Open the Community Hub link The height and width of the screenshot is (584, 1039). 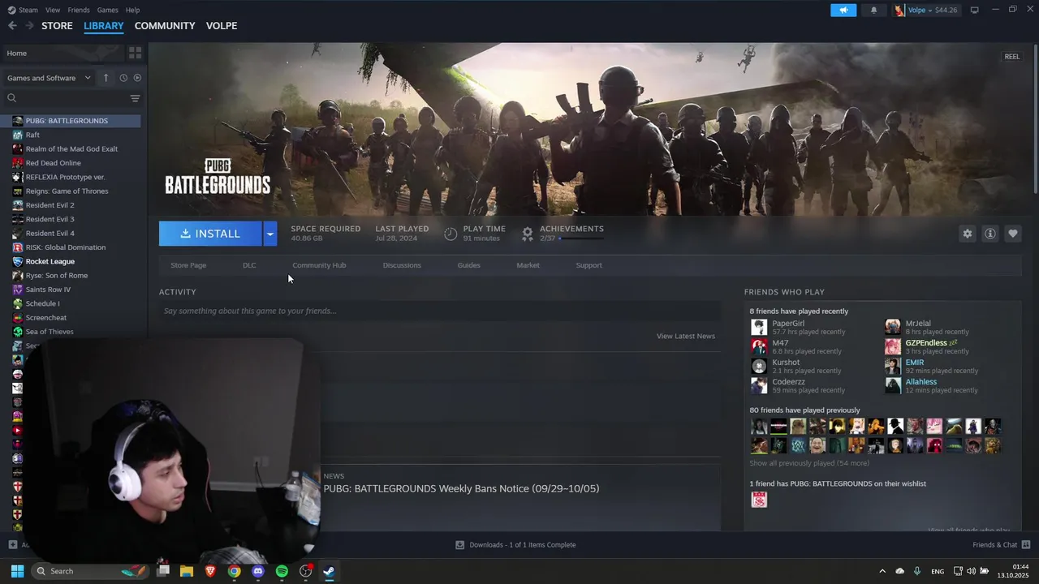(x=319, y=265)
